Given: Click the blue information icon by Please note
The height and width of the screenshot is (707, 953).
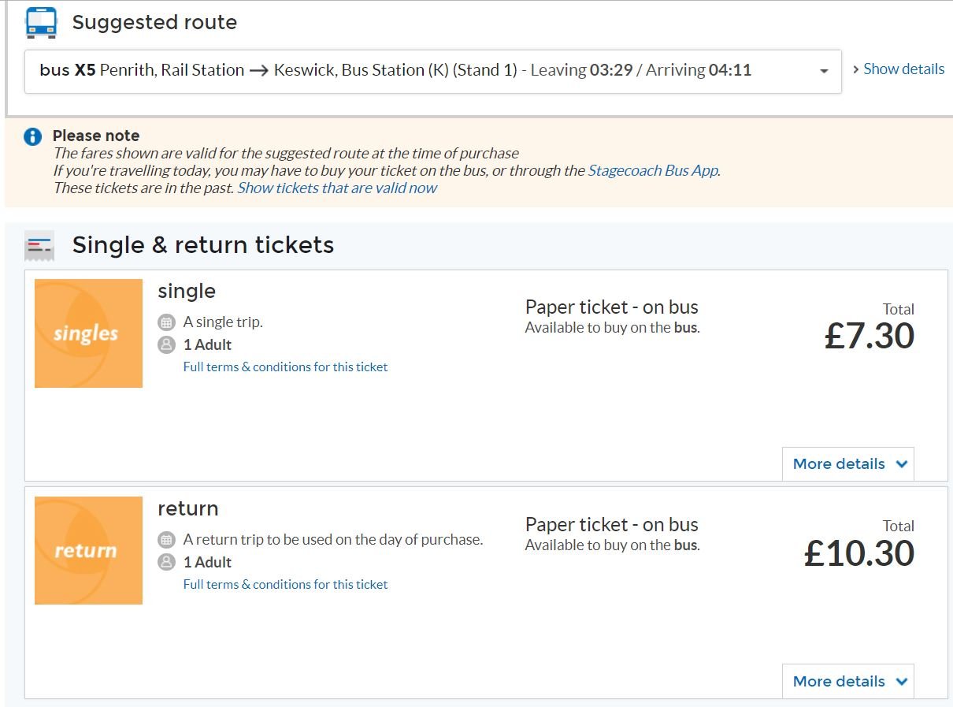Looking at the screenshot, I should coord(32,136).
